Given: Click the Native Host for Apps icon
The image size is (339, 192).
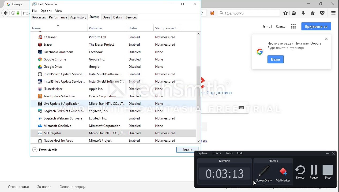Looking at the screenshot, I should coord(40,141).
